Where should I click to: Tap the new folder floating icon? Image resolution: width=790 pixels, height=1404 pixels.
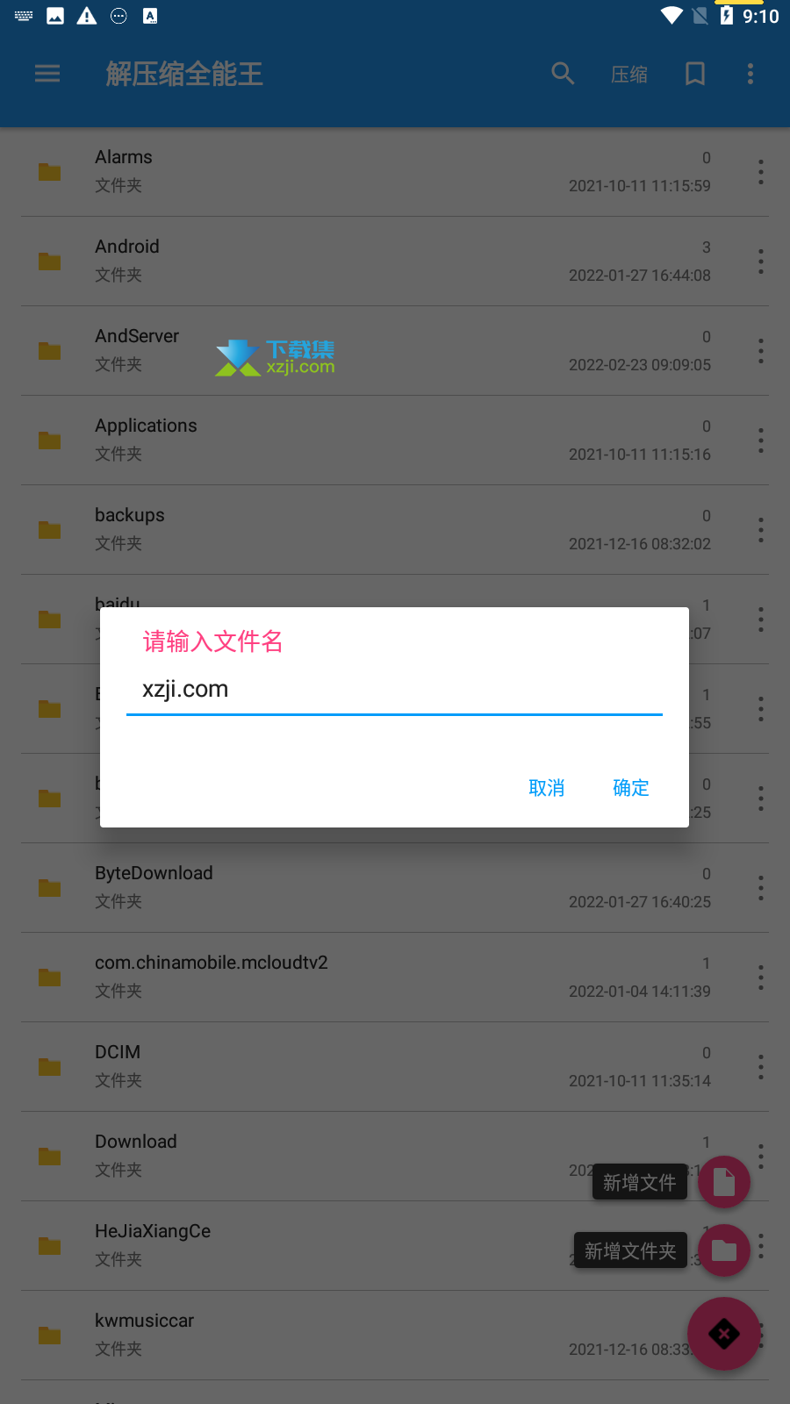pyautogui.click(x=724, y=1250)
